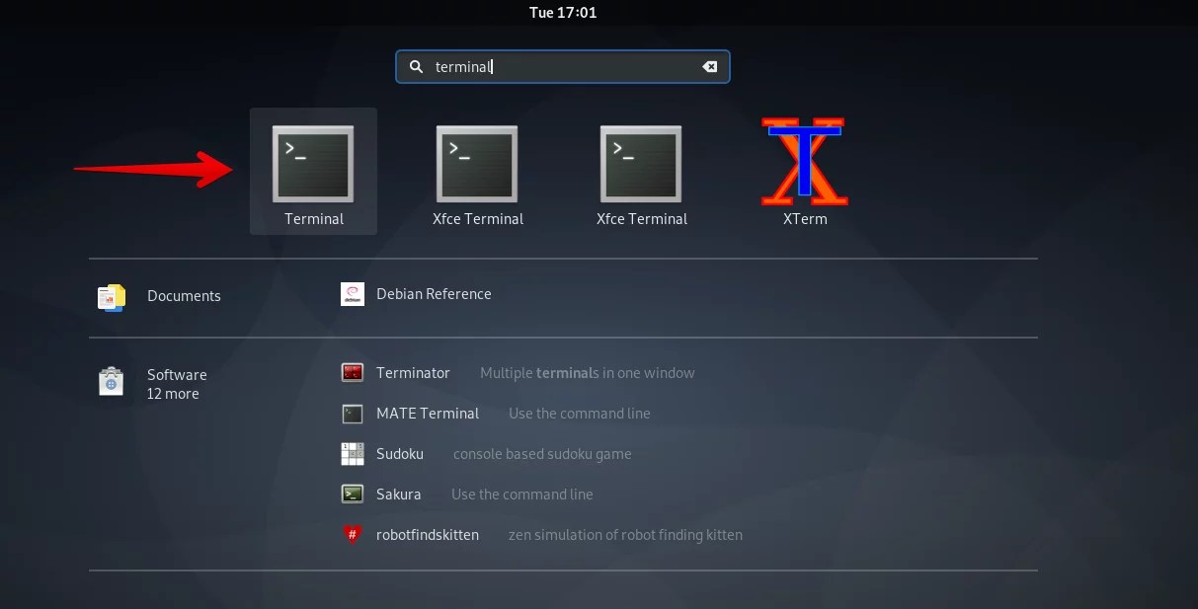Viewport: 1198px width, 609px height.
Task: Select the robotfindskitten icon
Action: pyautogui.click(x=353, y=535)
